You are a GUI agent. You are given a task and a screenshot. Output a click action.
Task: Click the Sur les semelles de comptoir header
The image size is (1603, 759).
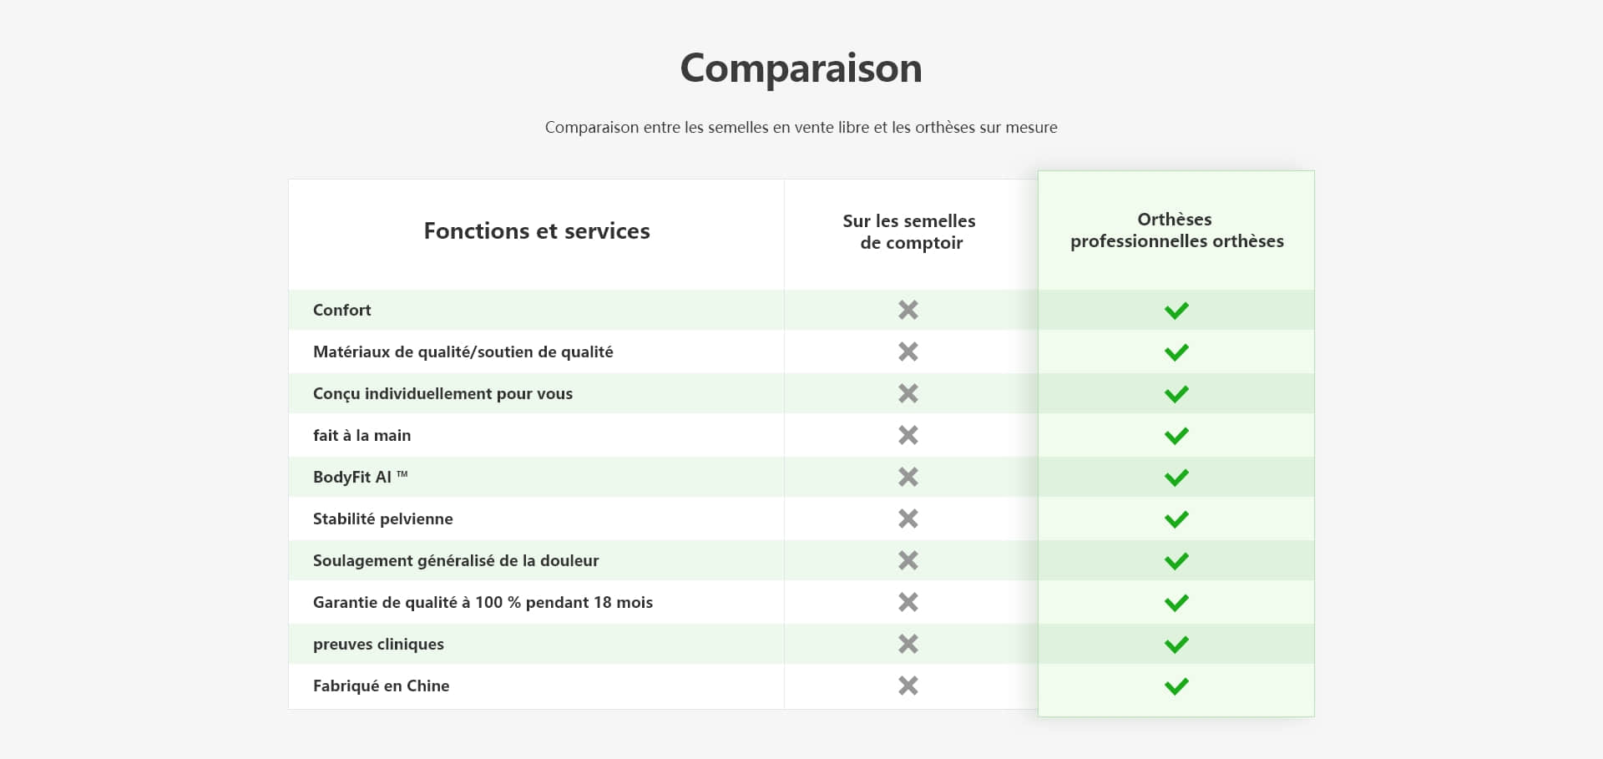tap(909, 232)
